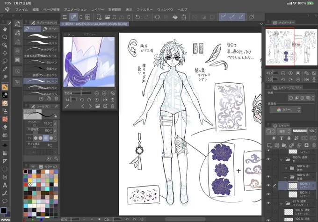Click the brush size 15.0 stepper

click(51, 123)
